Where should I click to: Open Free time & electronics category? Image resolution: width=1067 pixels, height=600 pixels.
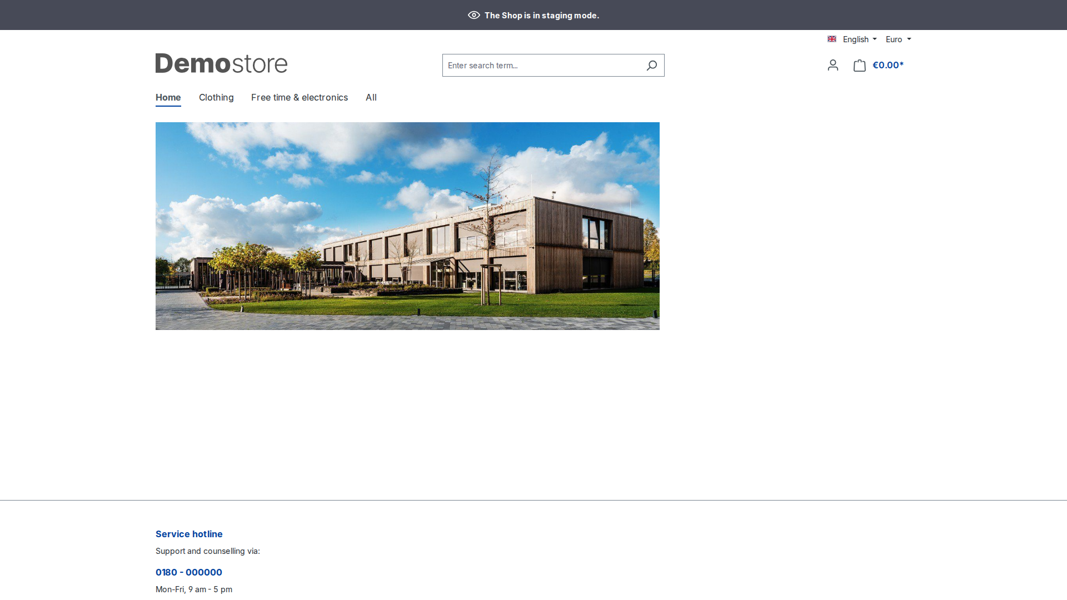tap(300, 97)
